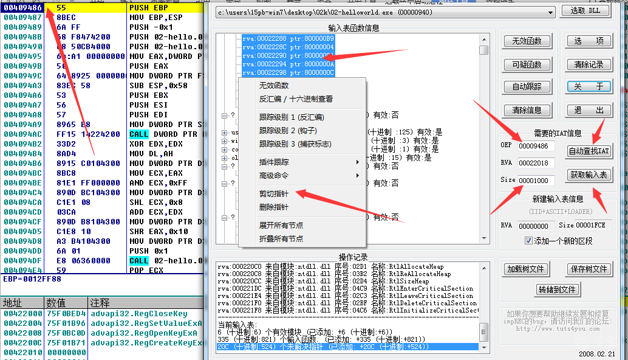Select address 00409486 in OllyDbg disassembly
628x360 pixels.
22,8
